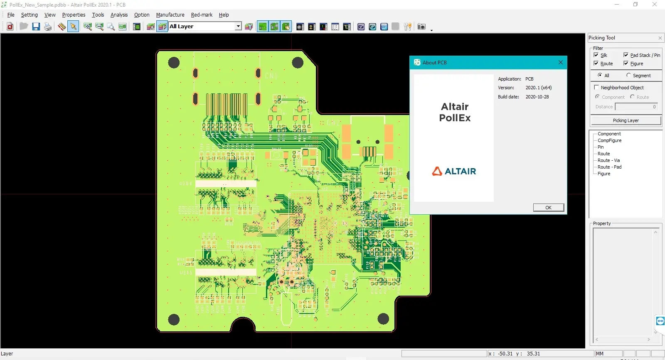Viewport: 665px width, 360px height.
Task: Open the Manufacture menu
Action: (170, 15)
